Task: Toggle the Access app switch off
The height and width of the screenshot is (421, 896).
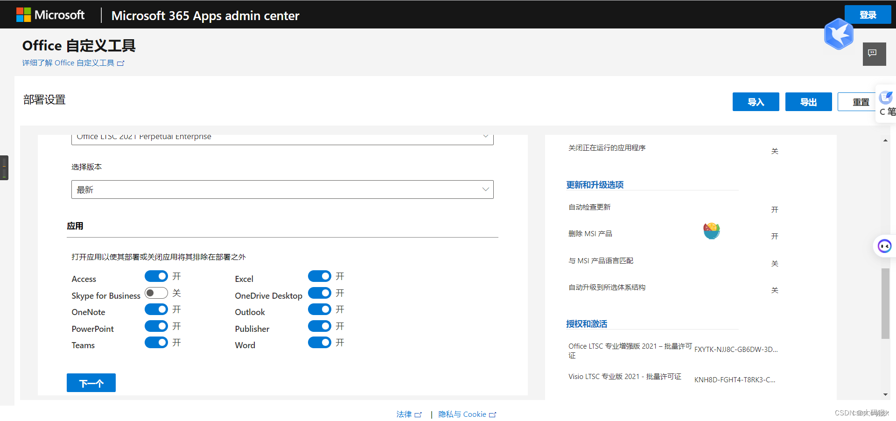Action: click(x=156, y=276)
